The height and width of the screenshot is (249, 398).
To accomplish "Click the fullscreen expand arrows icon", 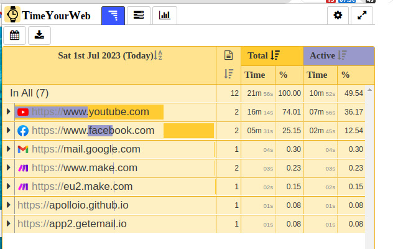I will click(x=362, y=16).
